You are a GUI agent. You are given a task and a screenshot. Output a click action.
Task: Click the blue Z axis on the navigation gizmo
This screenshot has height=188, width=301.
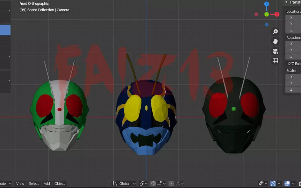(x=267, y=4)
